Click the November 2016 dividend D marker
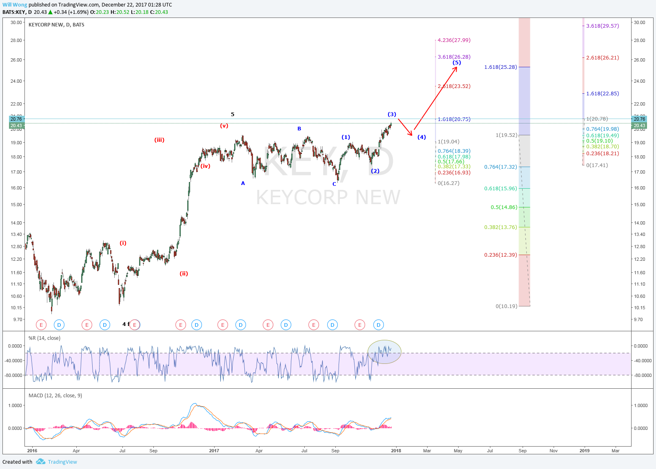656x469 pixels. pyautogui.click(x=197, y=325)
